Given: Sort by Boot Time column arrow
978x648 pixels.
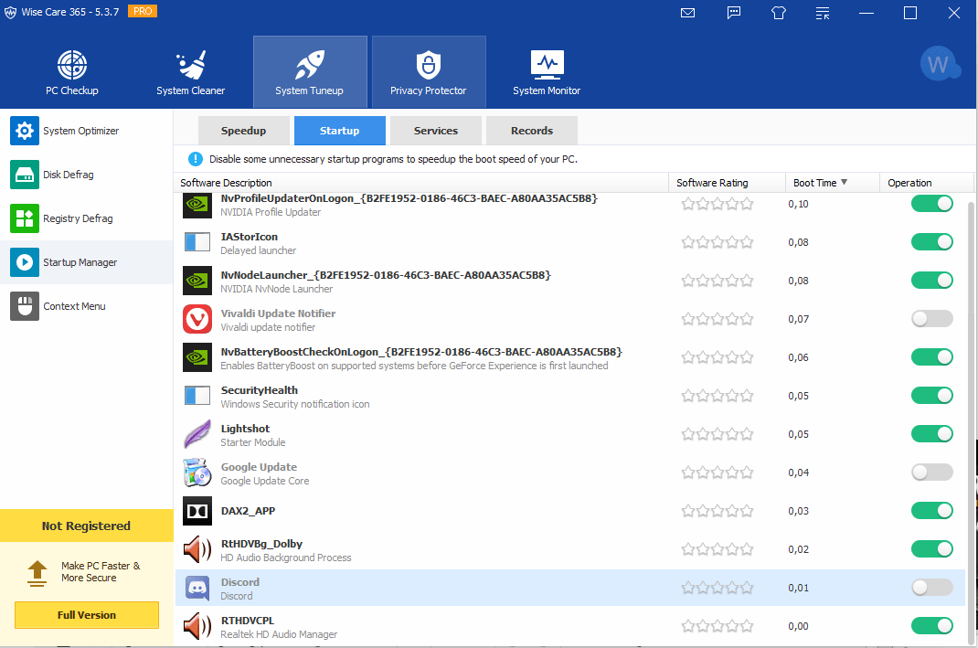Looking at the screenshot, I should point(844,183).
